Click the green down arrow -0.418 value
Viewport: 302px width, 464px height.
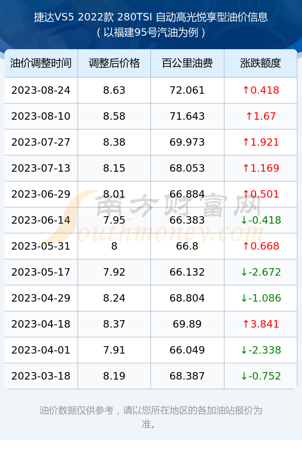261,220
